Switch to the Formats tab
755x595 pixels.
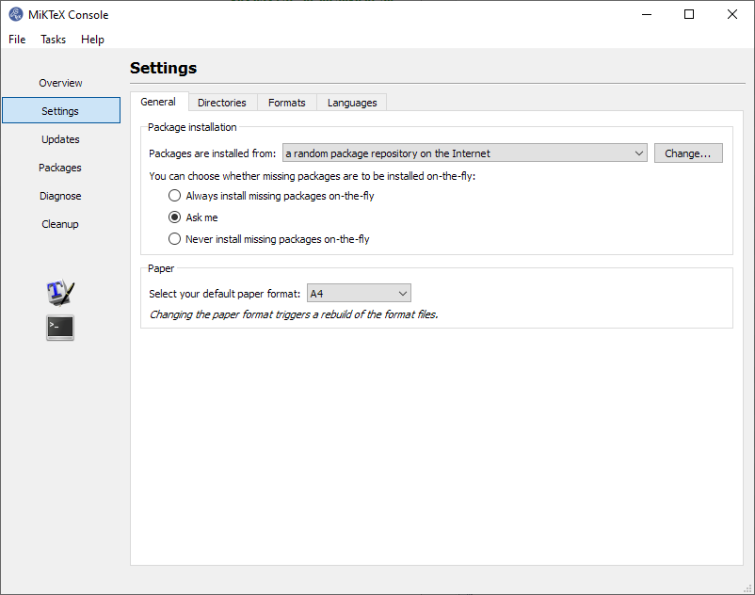pos(286,103)
